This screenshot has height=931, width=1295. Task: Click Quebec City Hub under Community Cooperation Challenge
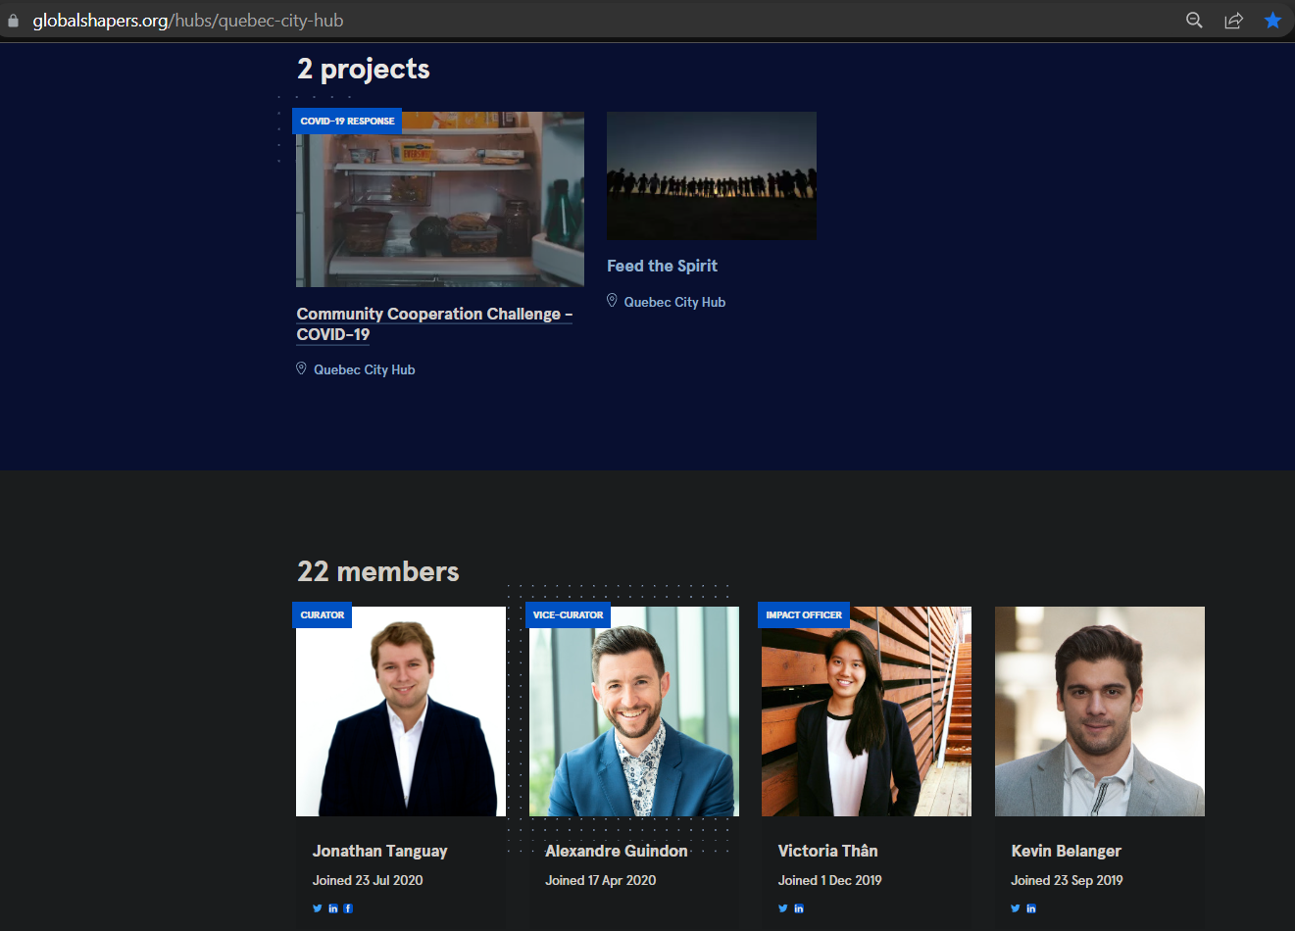(x=364, y=369)
